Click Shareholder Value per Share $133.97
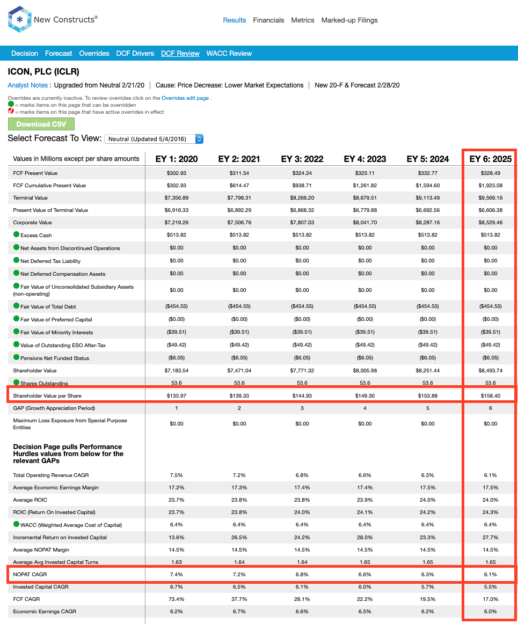Viewport: 518px width, 624px height. click(x=177, y=395)
